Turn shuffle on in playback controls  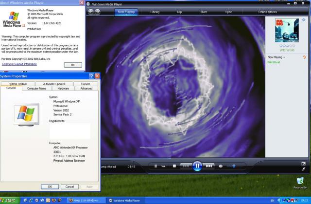point(155,166)
